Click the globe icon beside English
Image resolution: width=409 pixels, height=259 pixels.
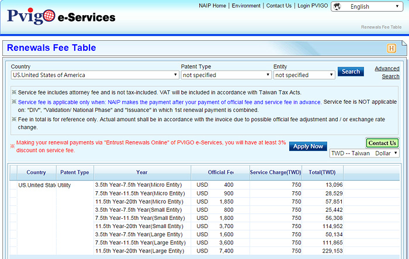pos(337,6)
